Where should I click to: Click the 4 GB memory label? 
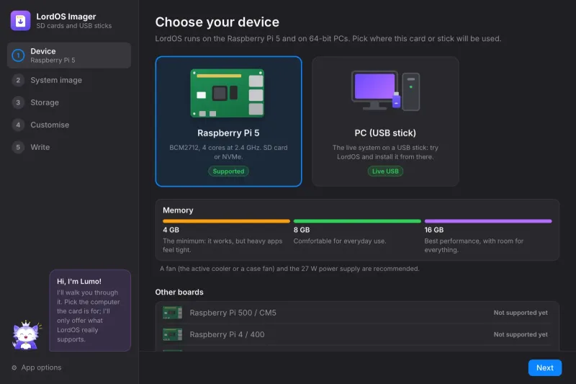point(171,230)
